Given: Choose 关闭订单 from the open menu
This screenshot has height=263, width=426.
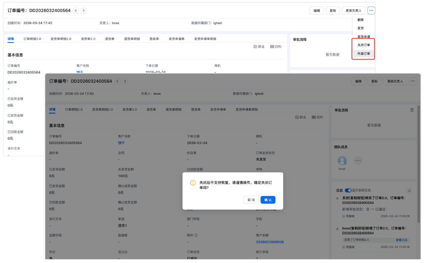Looking at the screenshot, I should click(x=364, y=45).
